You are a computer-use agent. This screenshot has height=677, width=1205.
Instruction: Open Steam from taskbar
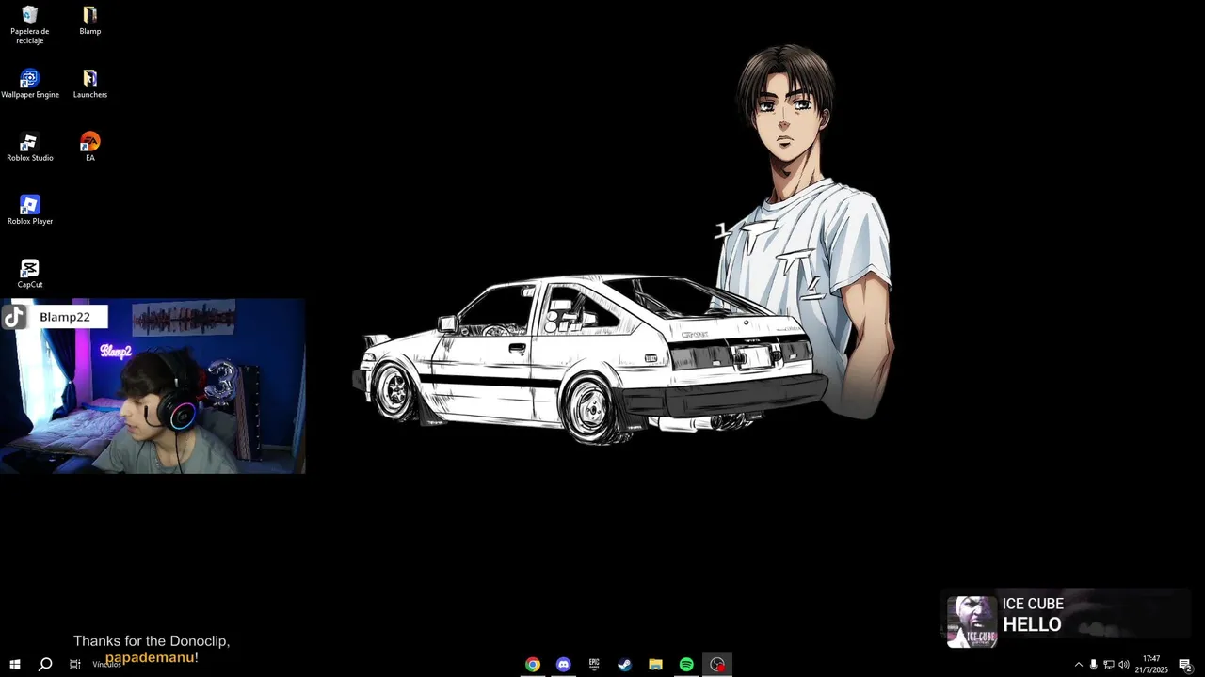(x=624, y=665)
